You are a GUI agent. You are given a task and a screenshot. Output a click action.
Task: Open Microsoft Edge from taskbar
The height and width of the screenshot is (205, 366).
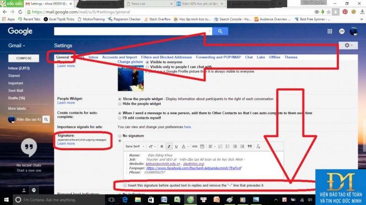(125, 200)
